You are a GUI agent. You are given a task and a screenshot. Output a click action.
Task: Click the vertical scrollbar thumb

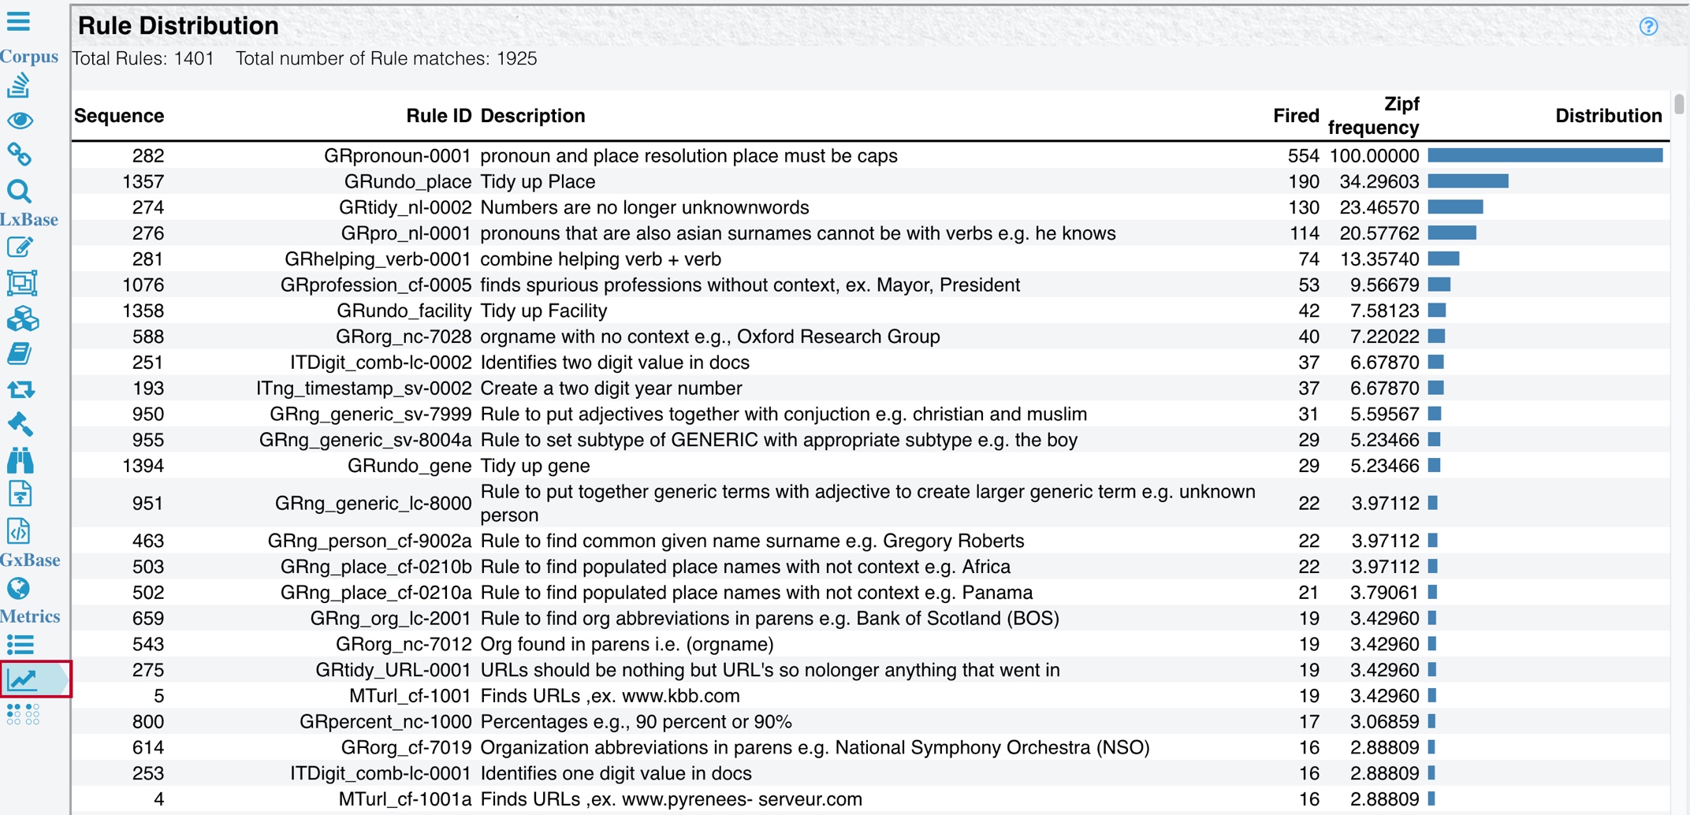coord(1679,104)
